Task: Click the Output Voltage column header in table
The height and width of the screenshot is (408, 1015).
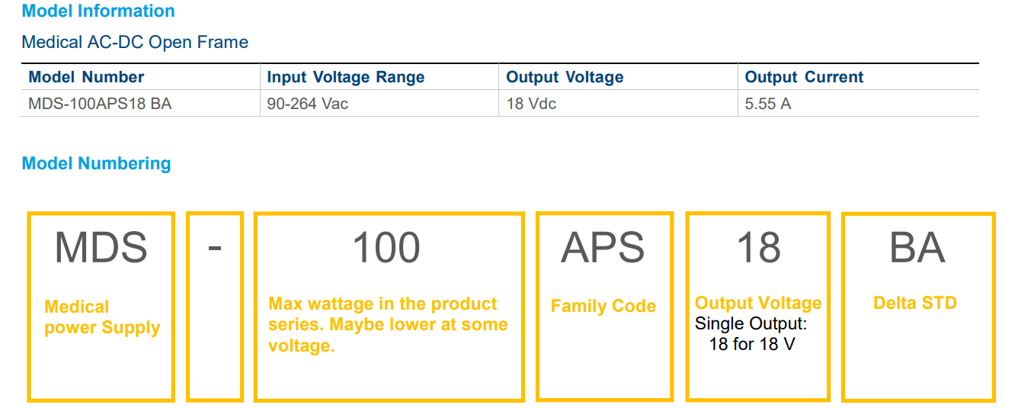Action: coord(565,77)
